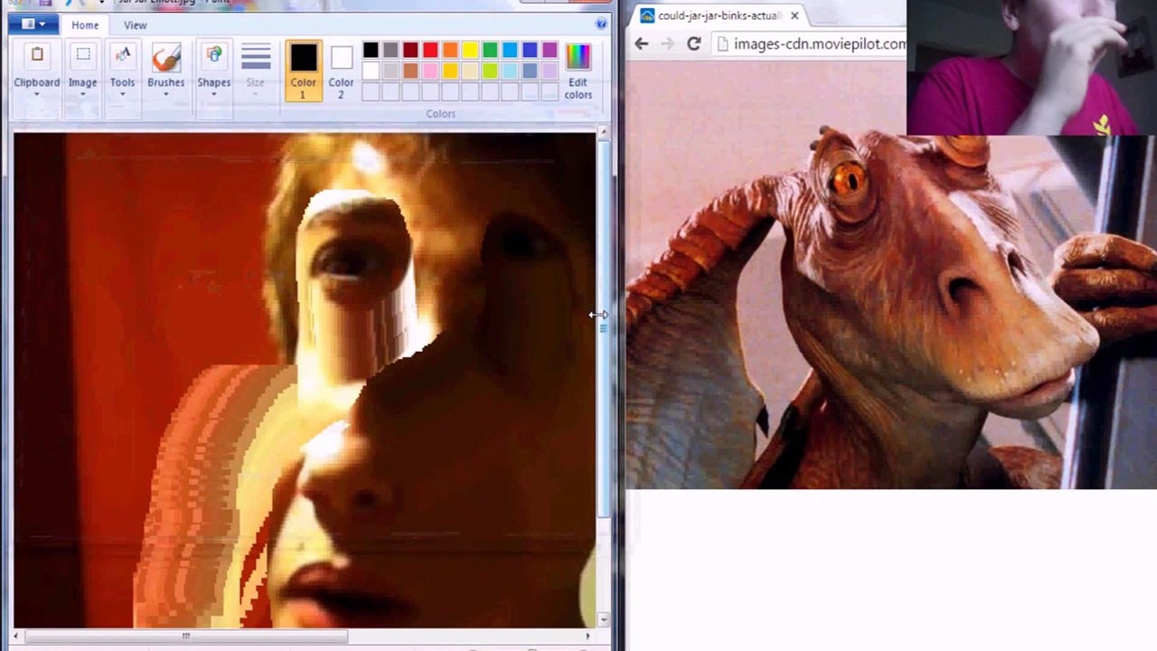The height and width of the screenshot is (651, 1157).
Task: Go forward in the Chrome browser
Action: pos(667,43)
